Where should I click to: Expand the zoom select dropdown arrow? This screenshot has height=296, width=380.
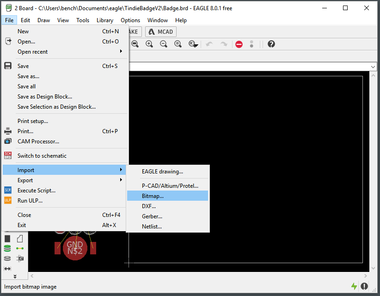point(196,45)
